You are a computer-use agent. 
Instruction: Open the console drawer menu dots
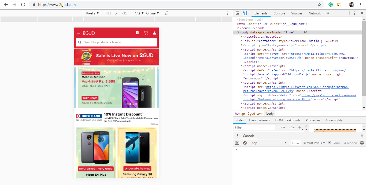click(x=237, y=136)
